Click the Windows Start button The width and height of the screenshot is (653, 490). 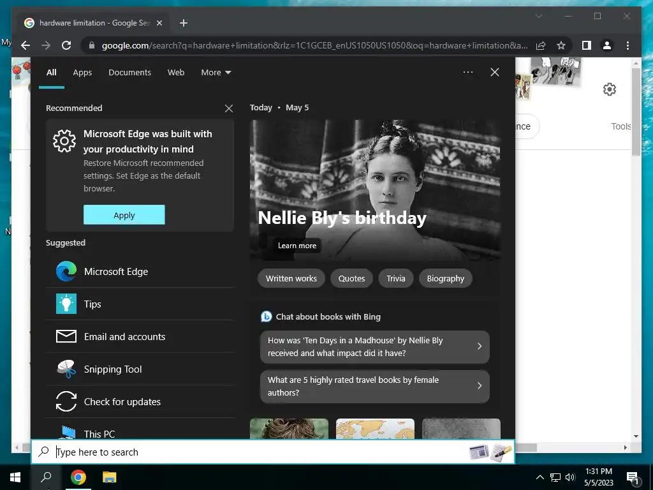(x=15, y=477)
